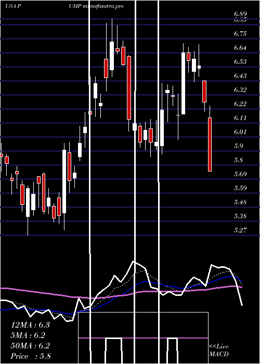Click the 5.48 price axis label
This screenshot has width=260, height=364.
click(240, 202)
